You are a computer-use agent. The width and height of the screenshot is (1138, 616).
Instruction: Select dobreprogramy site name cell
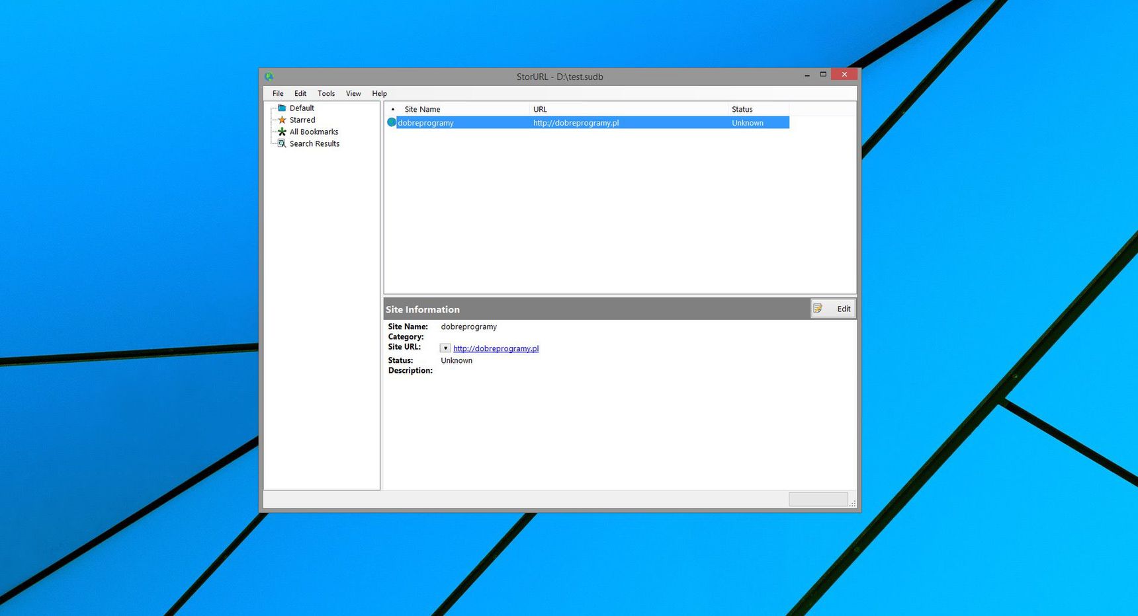[x=425, y=123]
